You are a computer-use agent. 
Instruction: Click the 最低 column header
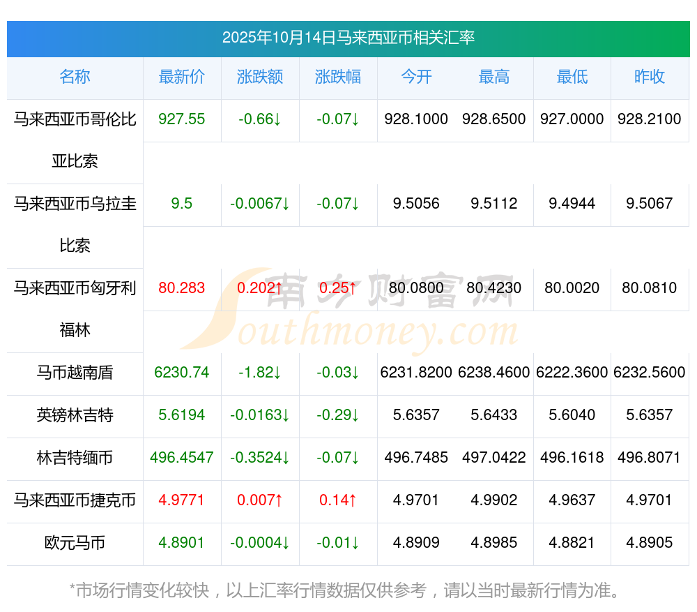click(x=572, y=77)
